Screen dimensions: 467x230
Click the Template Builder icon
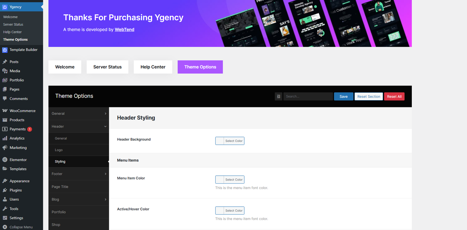click(x=5, y=50)
